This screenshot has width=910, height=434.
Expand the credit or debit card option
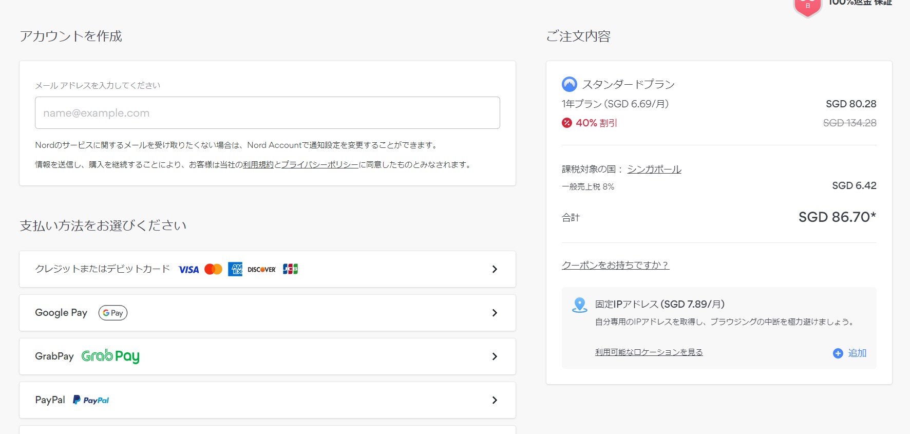(494, 269)
